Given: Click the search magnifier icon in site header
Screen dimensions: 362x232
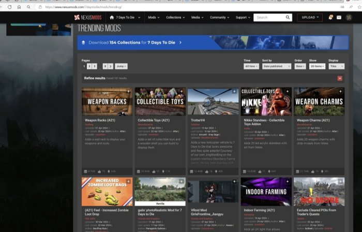Looking at the screenshot, I should [288, 17].
